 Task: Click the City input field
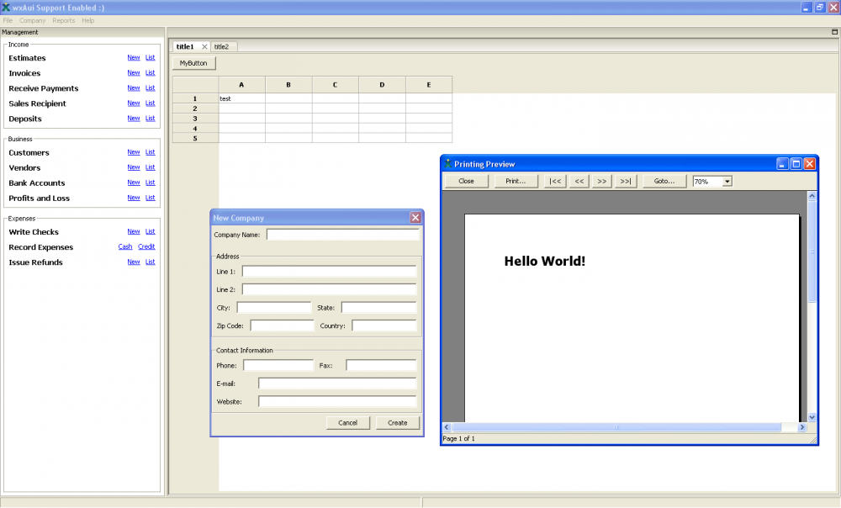(x=274, y=307)
